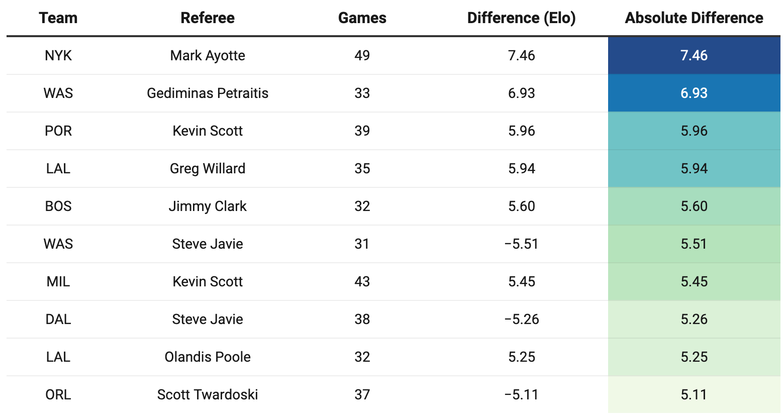This screenshot has width=784, height=419.
Task: Click the Absolute Difference column header
Action: tap(694, 18)
